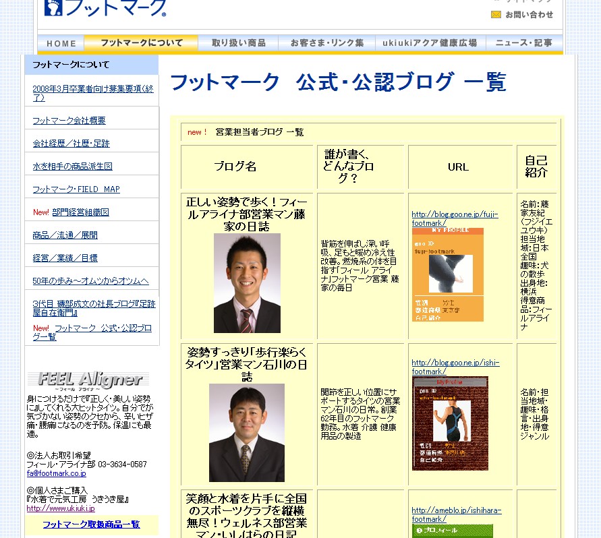The height and width of the screenshot is (538, 601).
Task: Open the 部門経営組織図 link
Action: click(80, 212)
